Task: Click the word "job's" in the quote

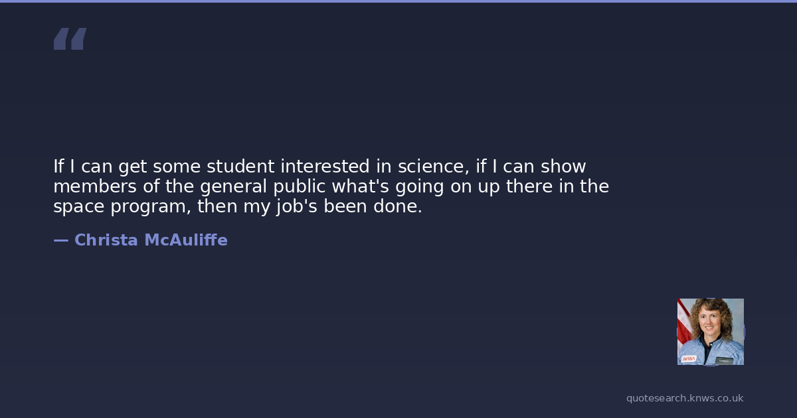Action: (x=298, y=206)
